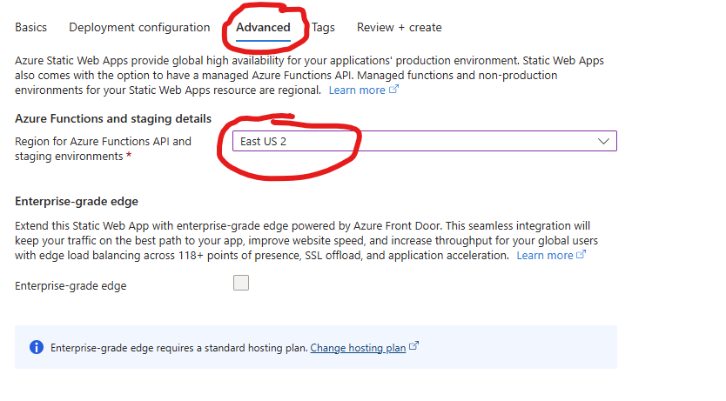Click external-link icon beside application acceleration Learn more

[x=581, y=255]
